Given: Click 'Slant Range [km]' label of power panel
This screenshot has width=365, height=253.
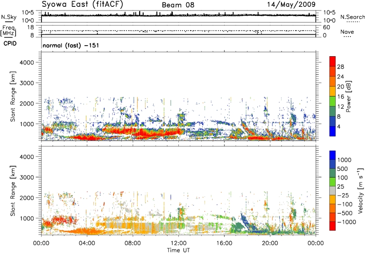Looking at the screenshot, I should 13,96.
